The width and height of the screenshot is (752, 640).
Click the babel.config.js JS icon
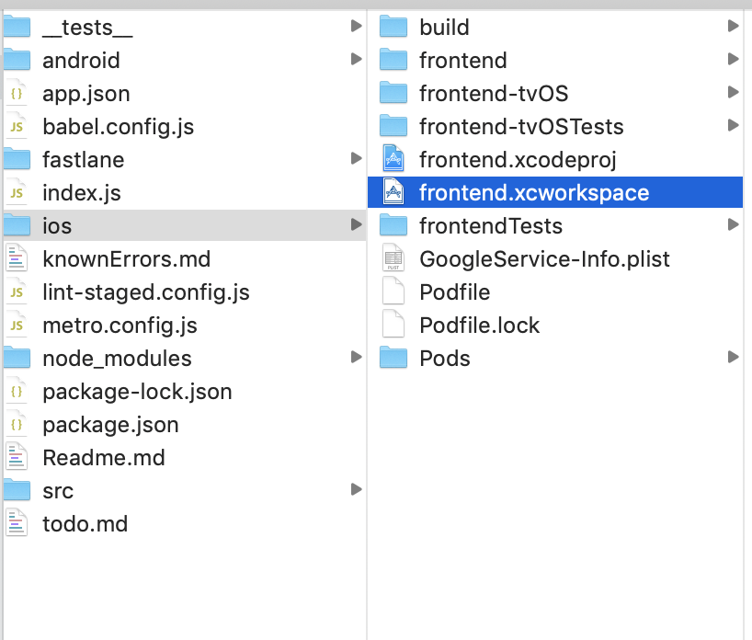(x=17, y=126)
